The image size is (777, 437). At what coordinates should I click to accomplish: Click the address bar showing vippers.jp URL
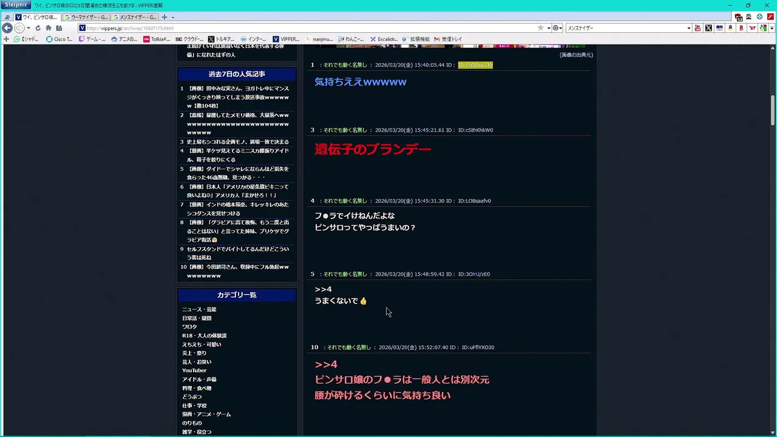pos(307,28)
